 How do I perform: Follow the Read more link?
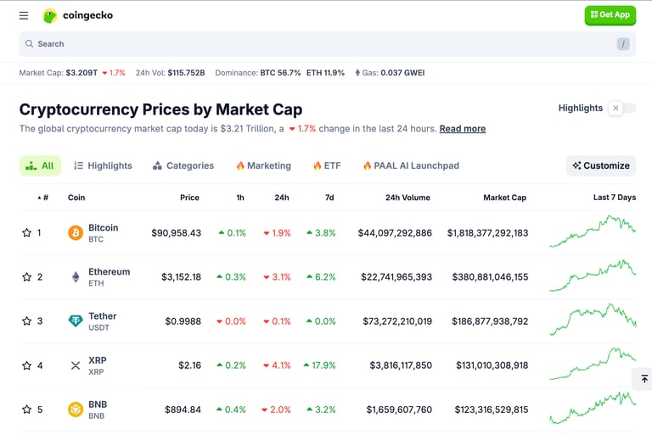463,129
